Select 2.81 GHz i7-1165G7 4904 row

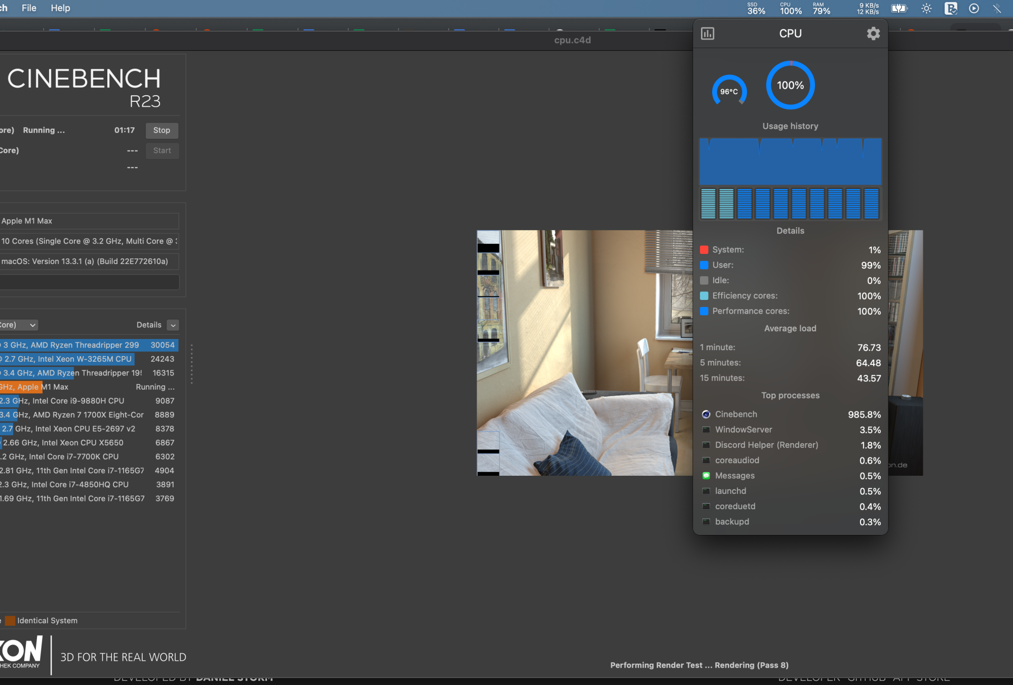89,470
